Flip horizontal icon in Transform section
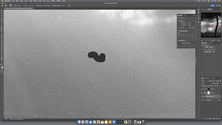This screenshot has height=125, width=222. point(190,28)
